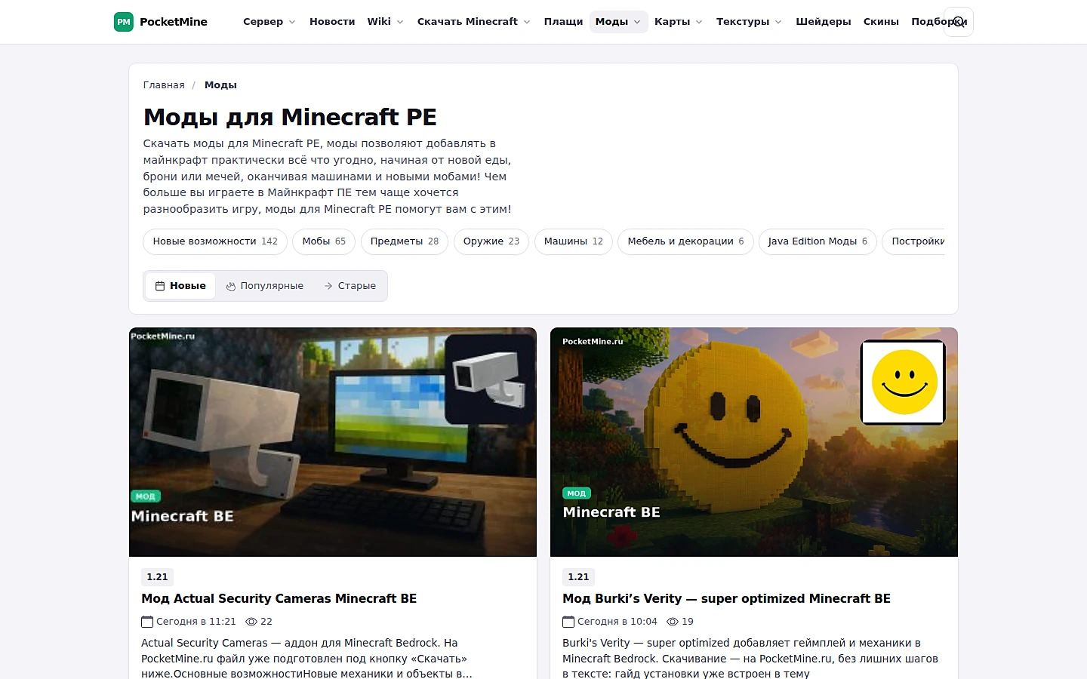The image size is (1087, 679).
Task: Open the security camera mod thumbnail
Action: point(333,442)
